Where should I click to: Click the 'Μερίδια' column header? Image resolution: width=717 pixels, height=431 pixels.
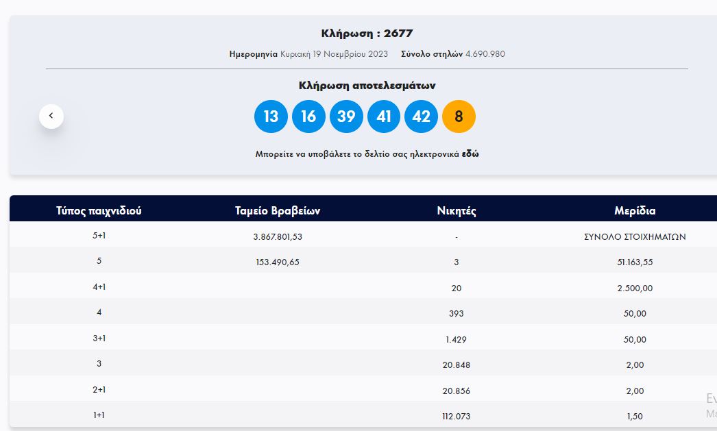pyautogui.click(x=635, y=211)
